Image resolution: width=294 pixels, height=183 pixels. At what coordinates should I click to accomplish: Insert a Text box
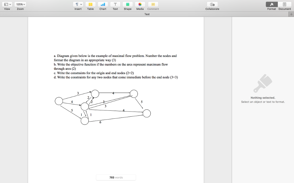coord(115,4)
